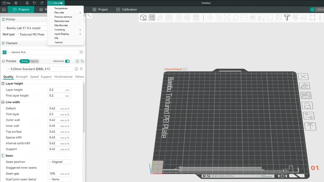Screen dimensions: 324x182
Task: Click the plate's arrange objects side icon
Action: coord(306,95)
